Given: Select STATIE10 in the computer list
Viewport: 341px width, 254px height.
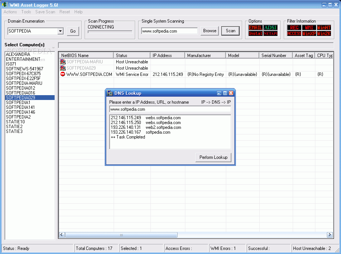Looking at the screenshot, I should 30,122.
